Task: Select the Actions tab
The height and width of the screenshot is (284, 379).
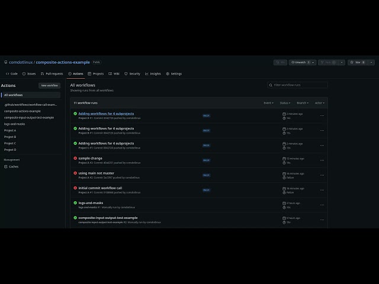Action: pos(76,73)
